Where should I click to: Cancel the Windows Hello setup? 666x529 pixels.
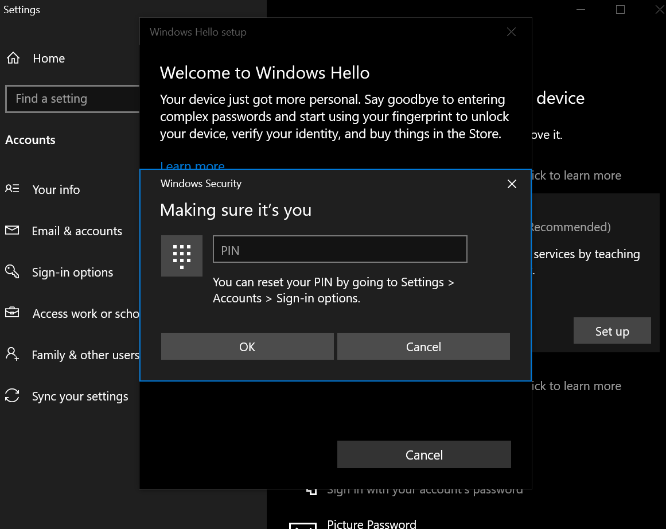pyautogui.click(x=424, y=454)
